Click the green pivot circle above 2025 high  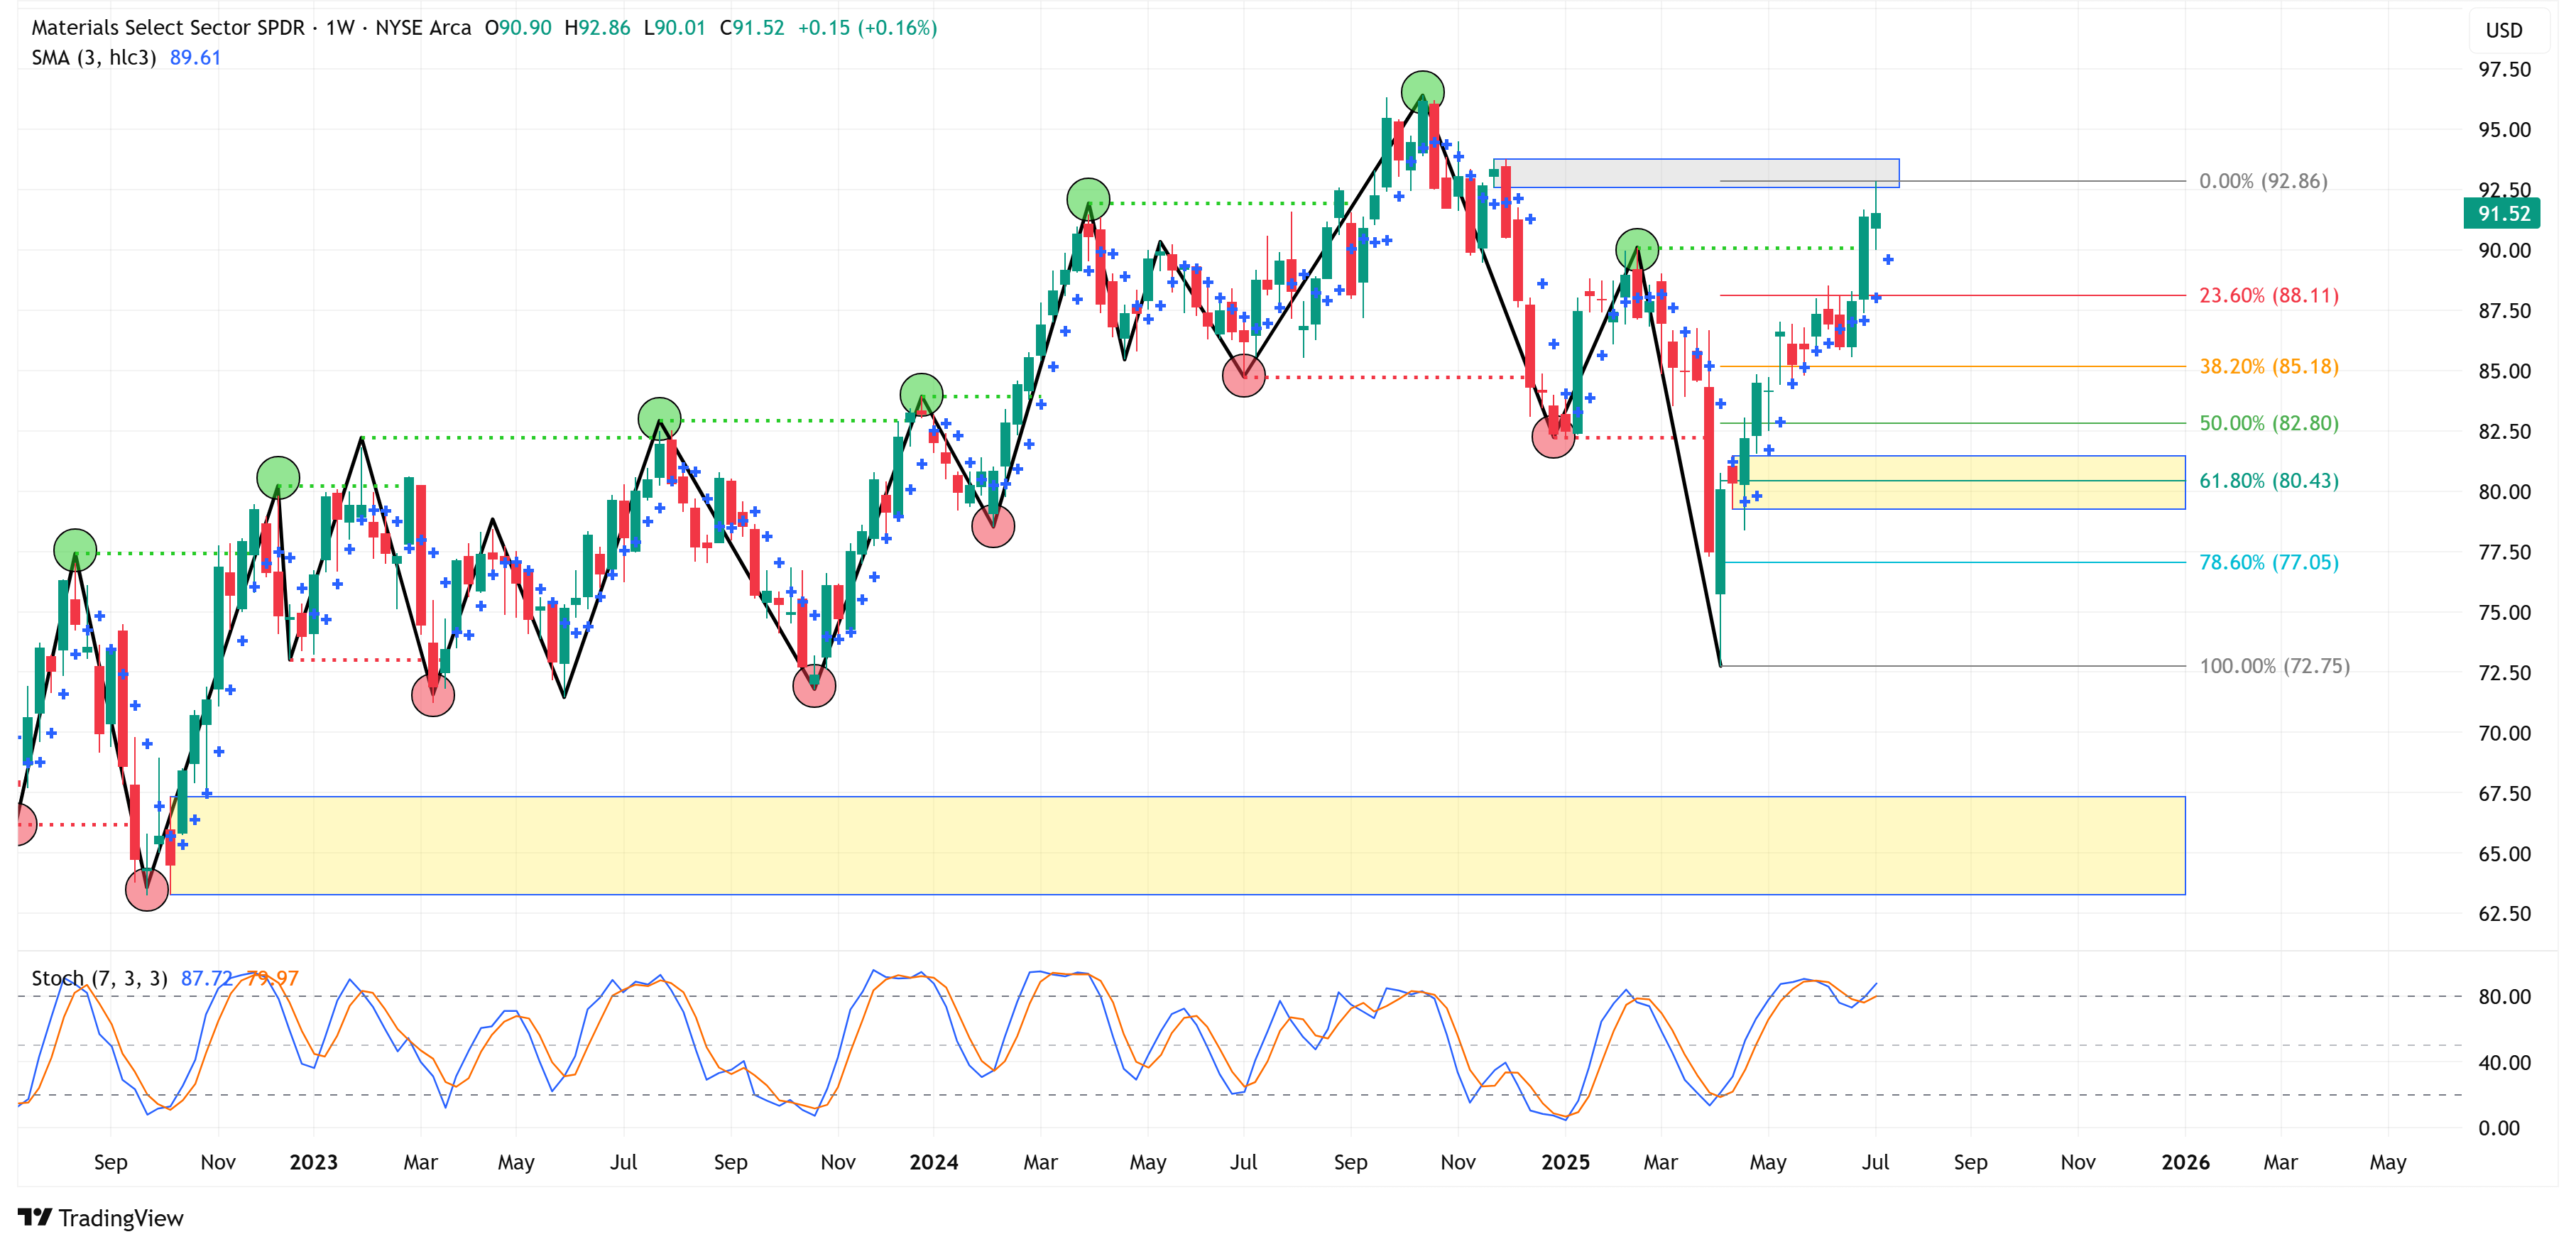tap(1636, 249)
